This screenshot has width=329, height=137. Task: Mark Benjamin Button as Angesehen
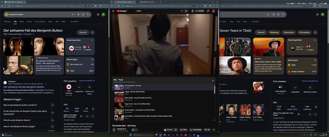point(79,88)
